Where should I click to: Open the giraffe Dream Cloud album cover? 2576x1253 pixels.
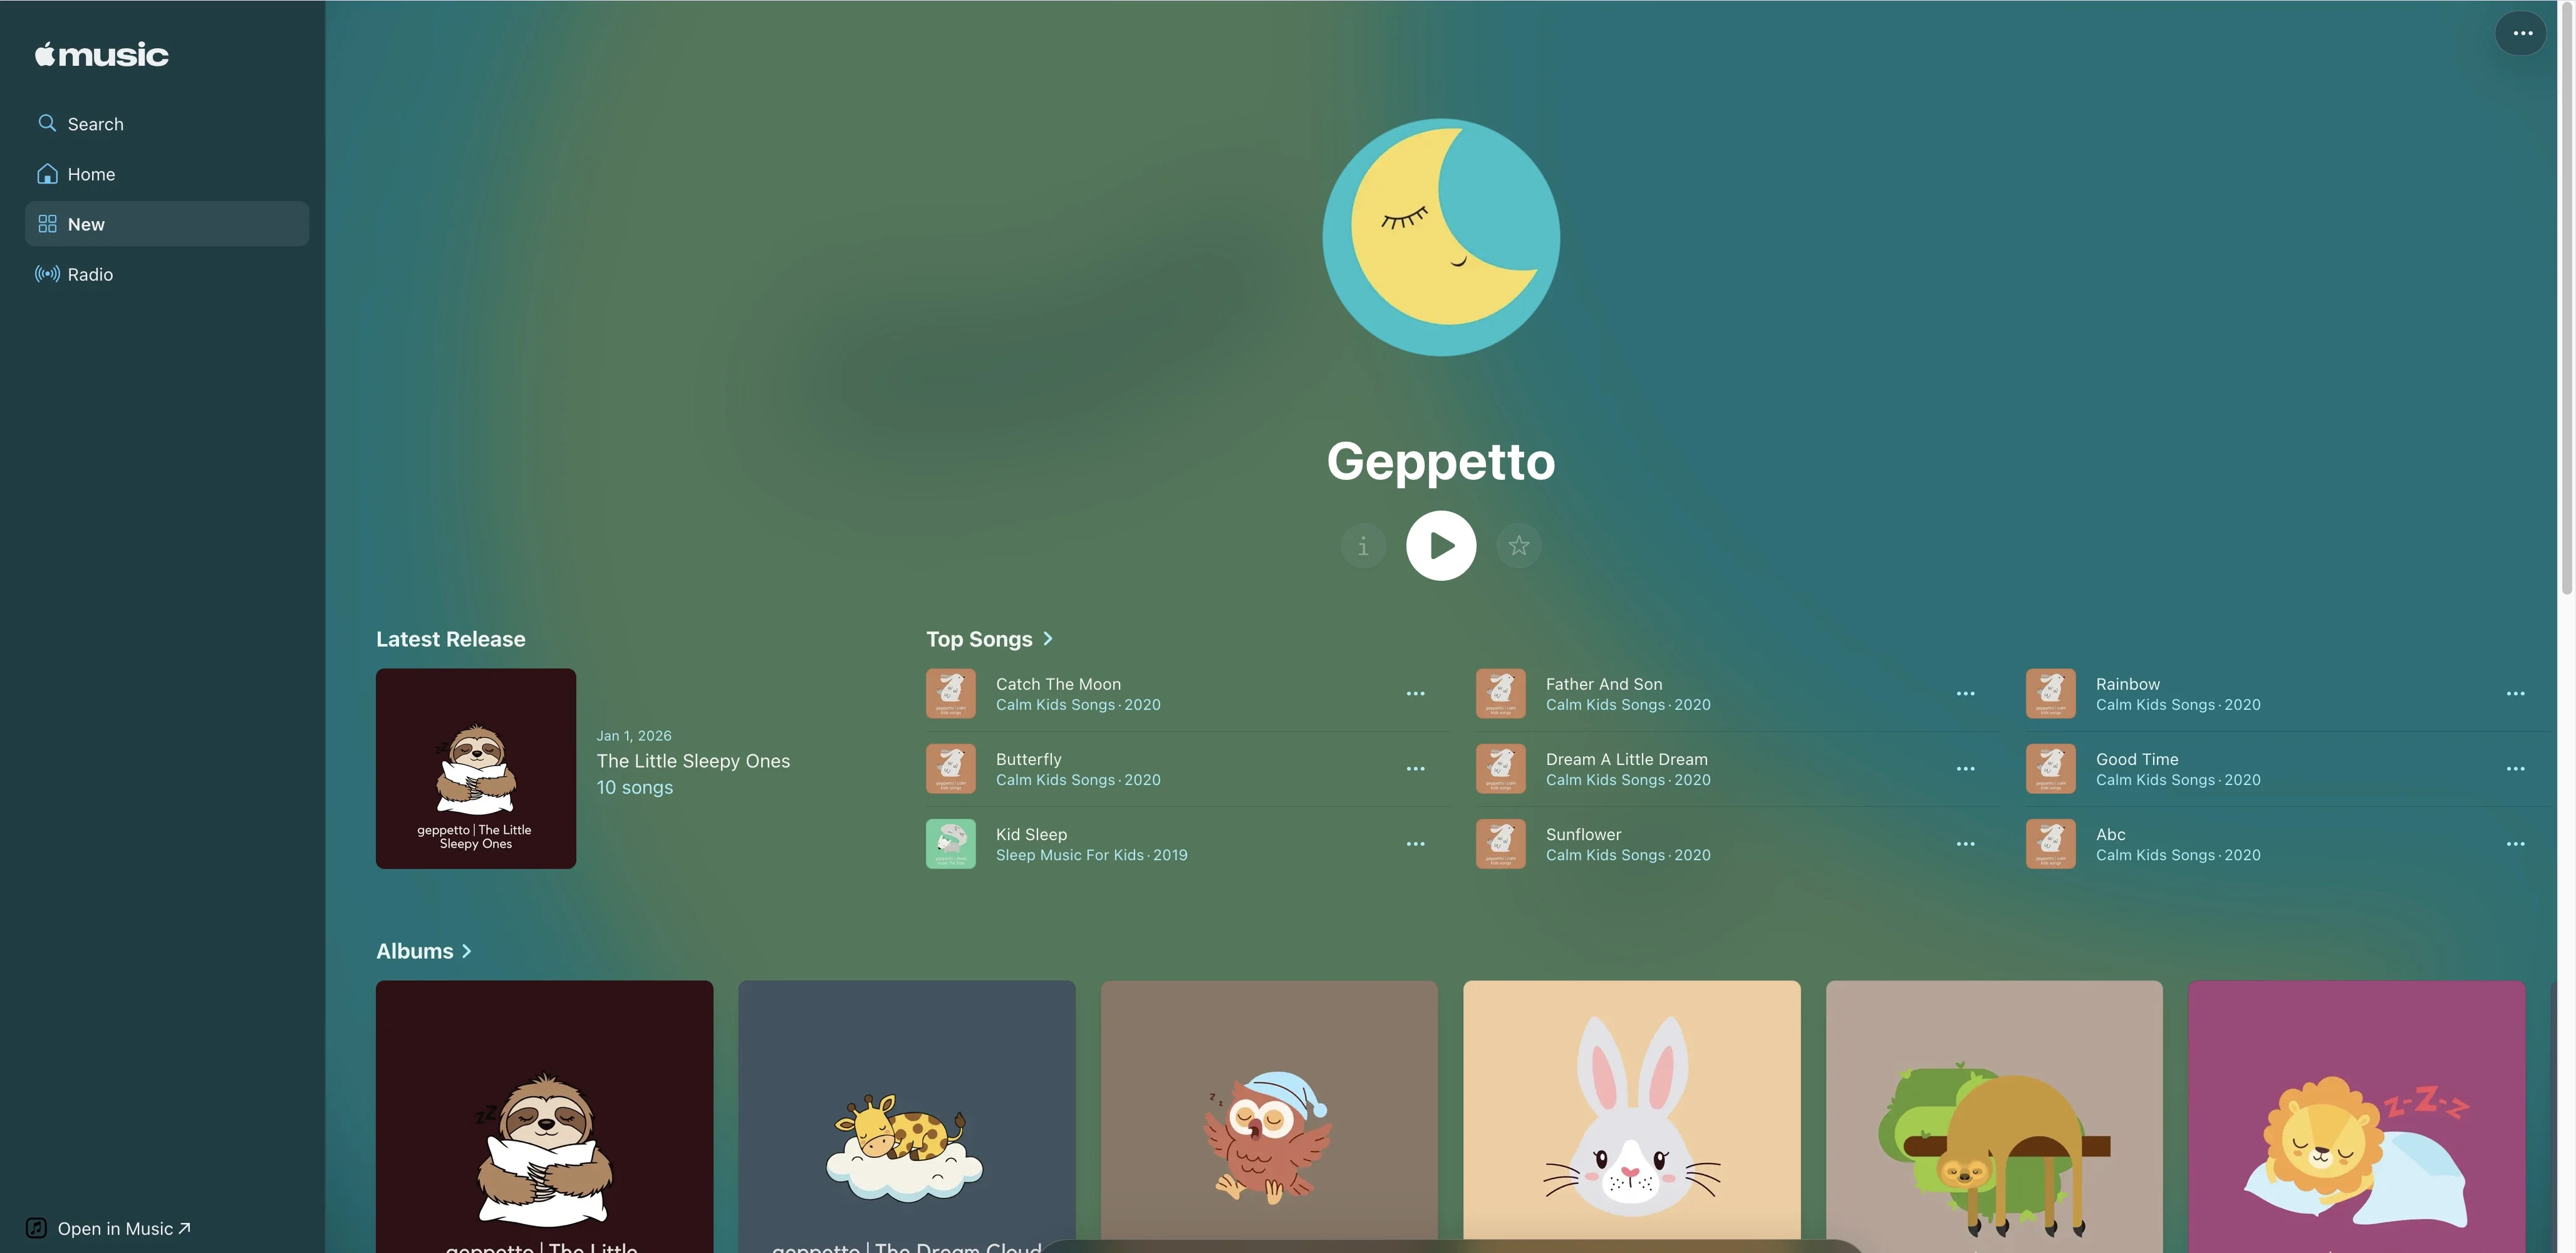tap(906, 1116)
